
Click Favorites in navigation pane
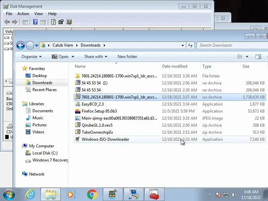tap(33, 69)
